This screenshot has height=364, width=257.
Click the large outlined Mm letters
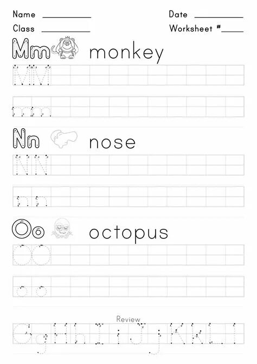(31, 49)
